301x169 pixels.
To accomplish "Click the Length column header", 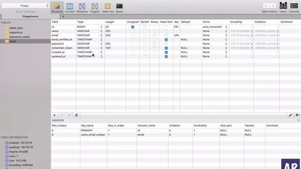I will (115, 22).
